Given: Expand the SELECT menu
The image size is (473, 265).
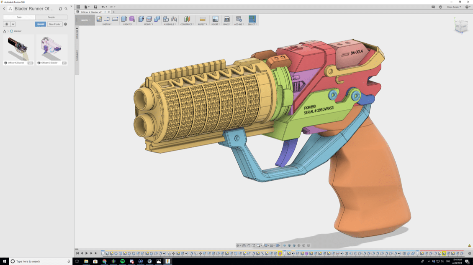Looking at the screenshot, I should (252, 24).
